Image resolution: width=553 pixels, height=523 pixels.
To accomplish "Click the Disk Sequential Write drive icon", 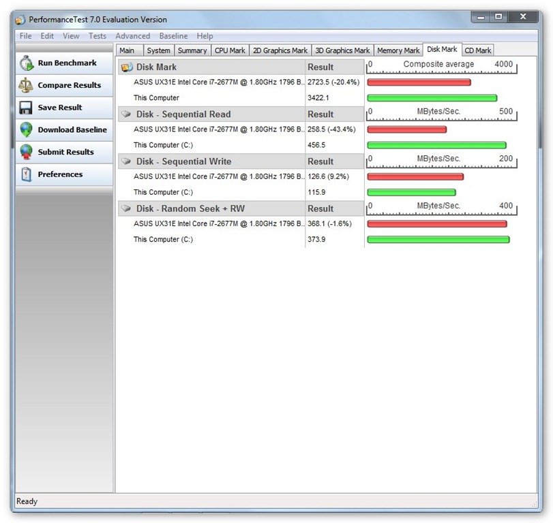I will pyautogui.click(x=127, y=161).
